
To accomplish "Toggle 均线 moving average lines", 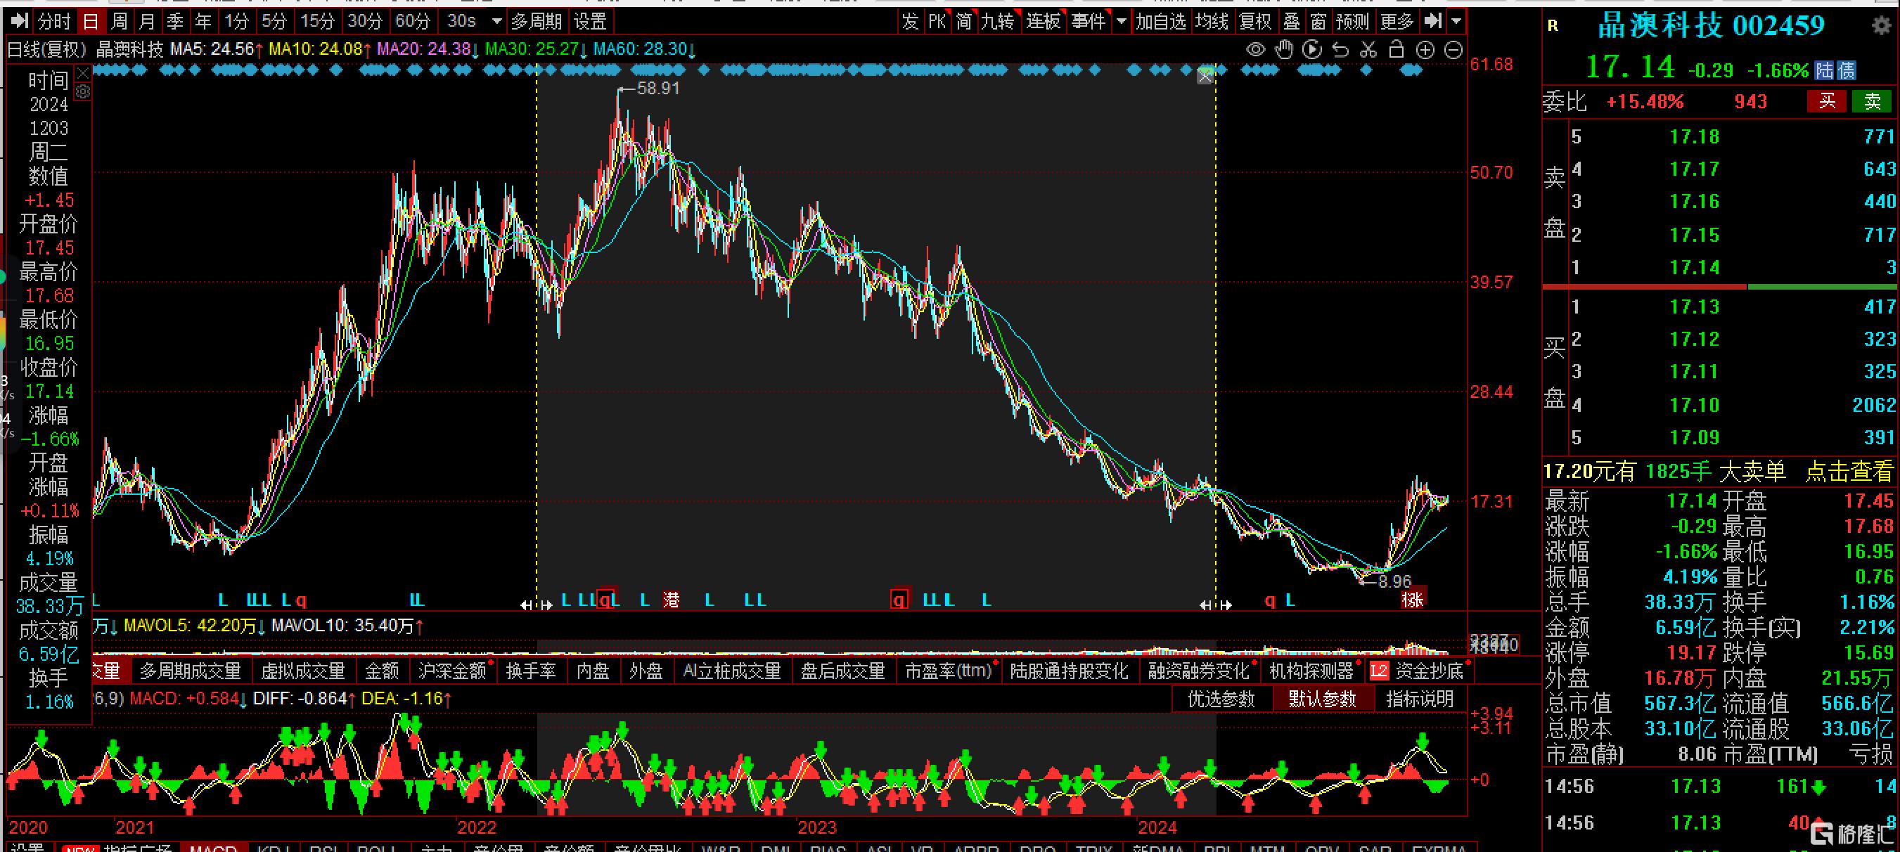I will (1212, 21).
